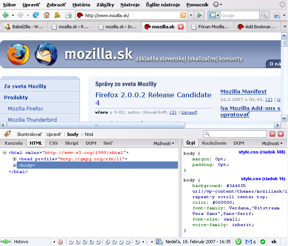Image resolution: width=288 pixels, height=246 pixels.
Task: Click the Firebug search input field
Action: [235, 134]
